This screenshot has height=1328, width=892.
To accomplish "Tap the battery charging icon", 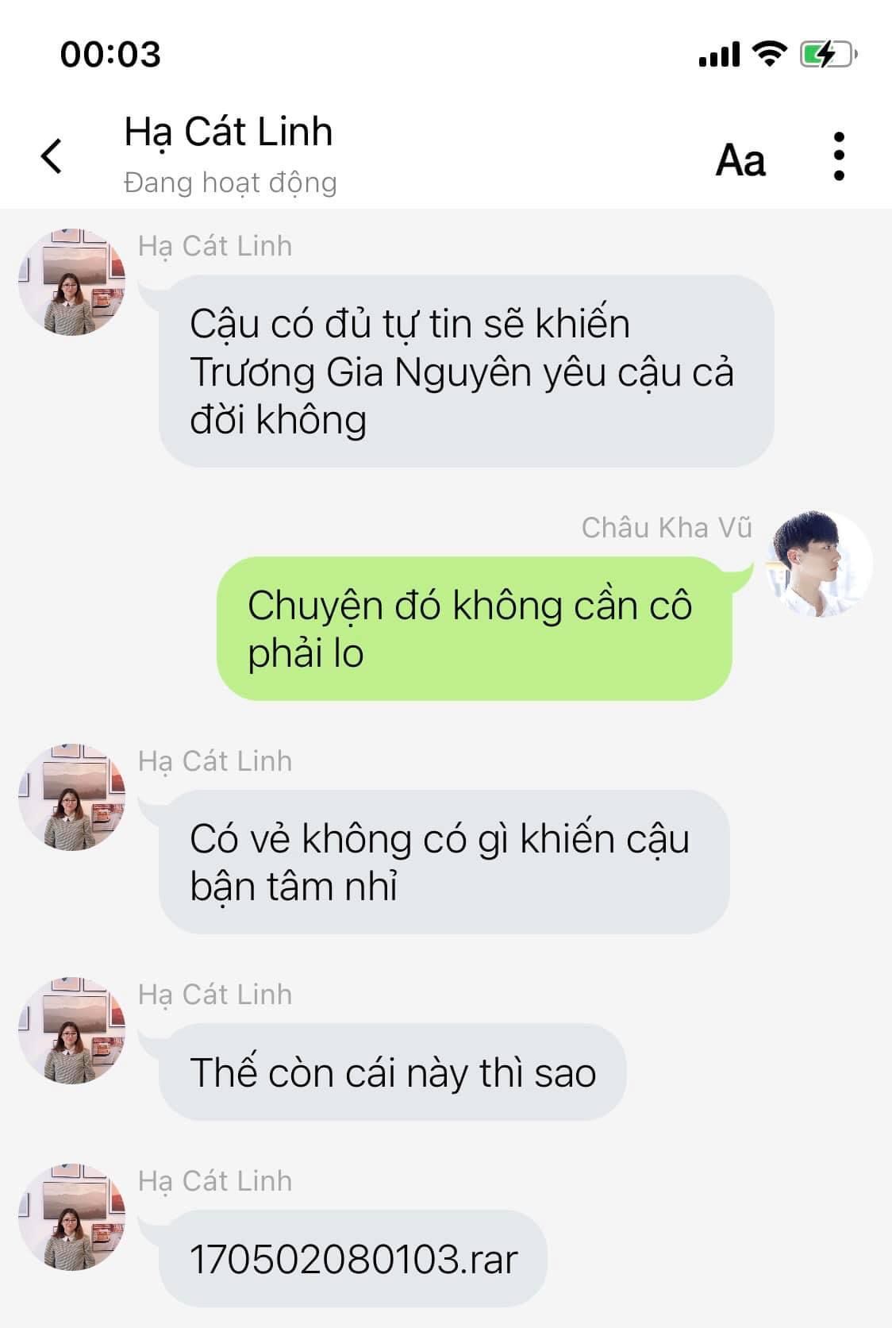I will (x=828, y=54).
